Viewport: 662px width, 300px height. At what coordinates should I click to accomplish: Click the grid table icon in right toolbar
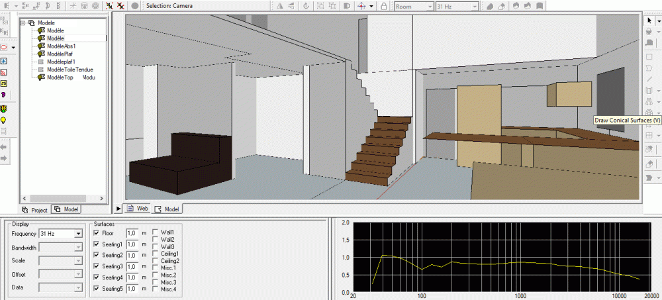(x=649, y=135)
